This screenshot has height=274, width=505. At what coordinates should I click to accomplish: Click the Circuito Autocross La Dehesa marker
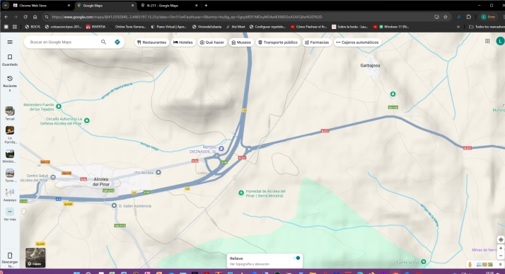(x=86, y=120)
